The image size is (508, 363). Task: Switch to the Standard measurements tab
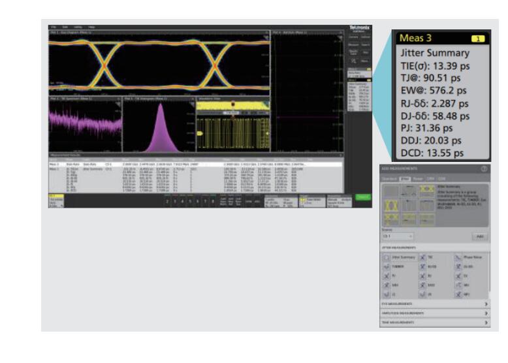coord(389,179)
